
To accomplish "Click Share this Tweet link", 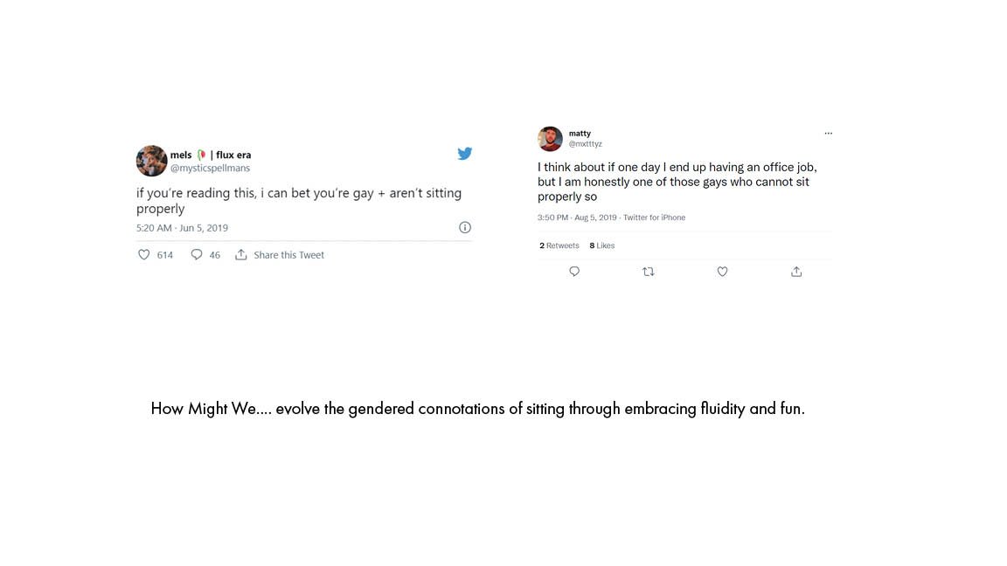I will click(289, 255).
